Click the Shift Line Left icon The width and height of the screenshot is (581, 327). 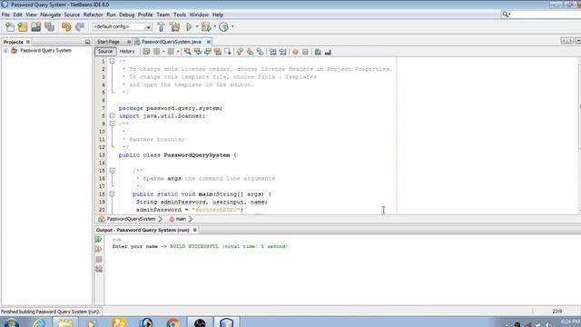[x=272, y=52]
